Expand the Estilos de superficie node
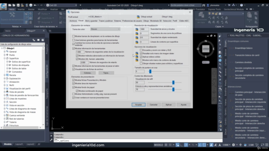269x151 pixels. [7, 62]
